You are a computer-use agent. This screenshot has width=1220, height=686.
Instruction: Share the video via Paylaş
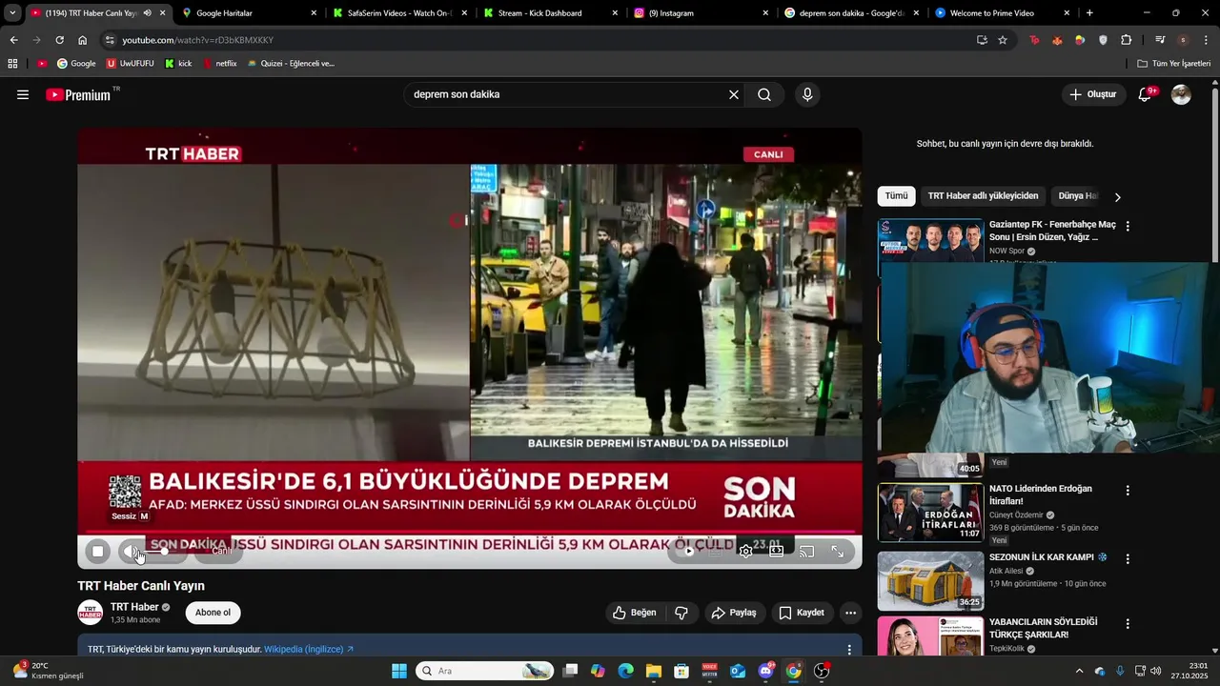(734, 613)
